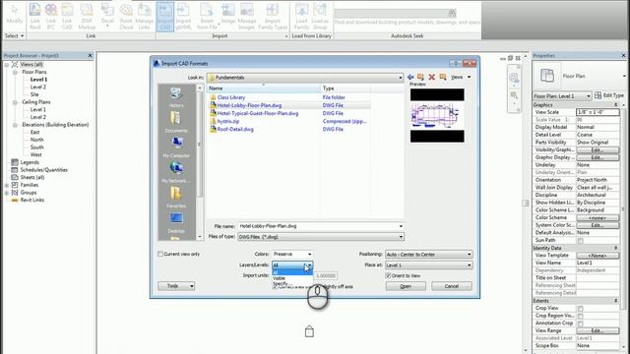Click the DWG preview thumbnail
The image size is (630, 354).
pyautogui.click(x=437, y=115)
